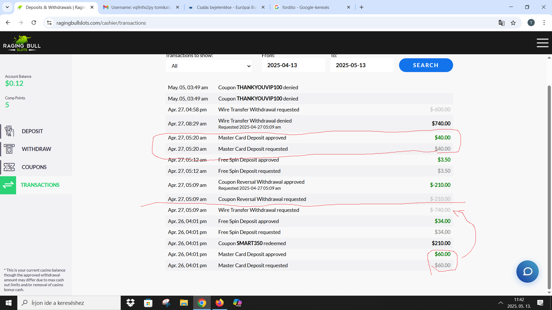Open the live chat bubble

click(x=527, y=272)
